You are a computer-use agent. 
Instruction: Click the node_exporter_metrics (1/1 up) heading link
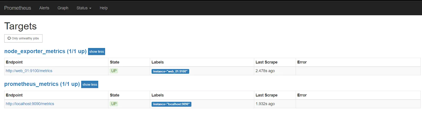45,51
